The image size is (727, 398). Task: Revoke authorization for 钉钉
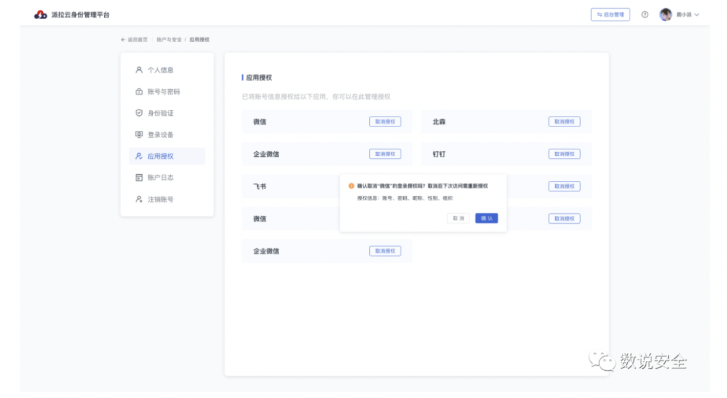(x=564, y=154)
